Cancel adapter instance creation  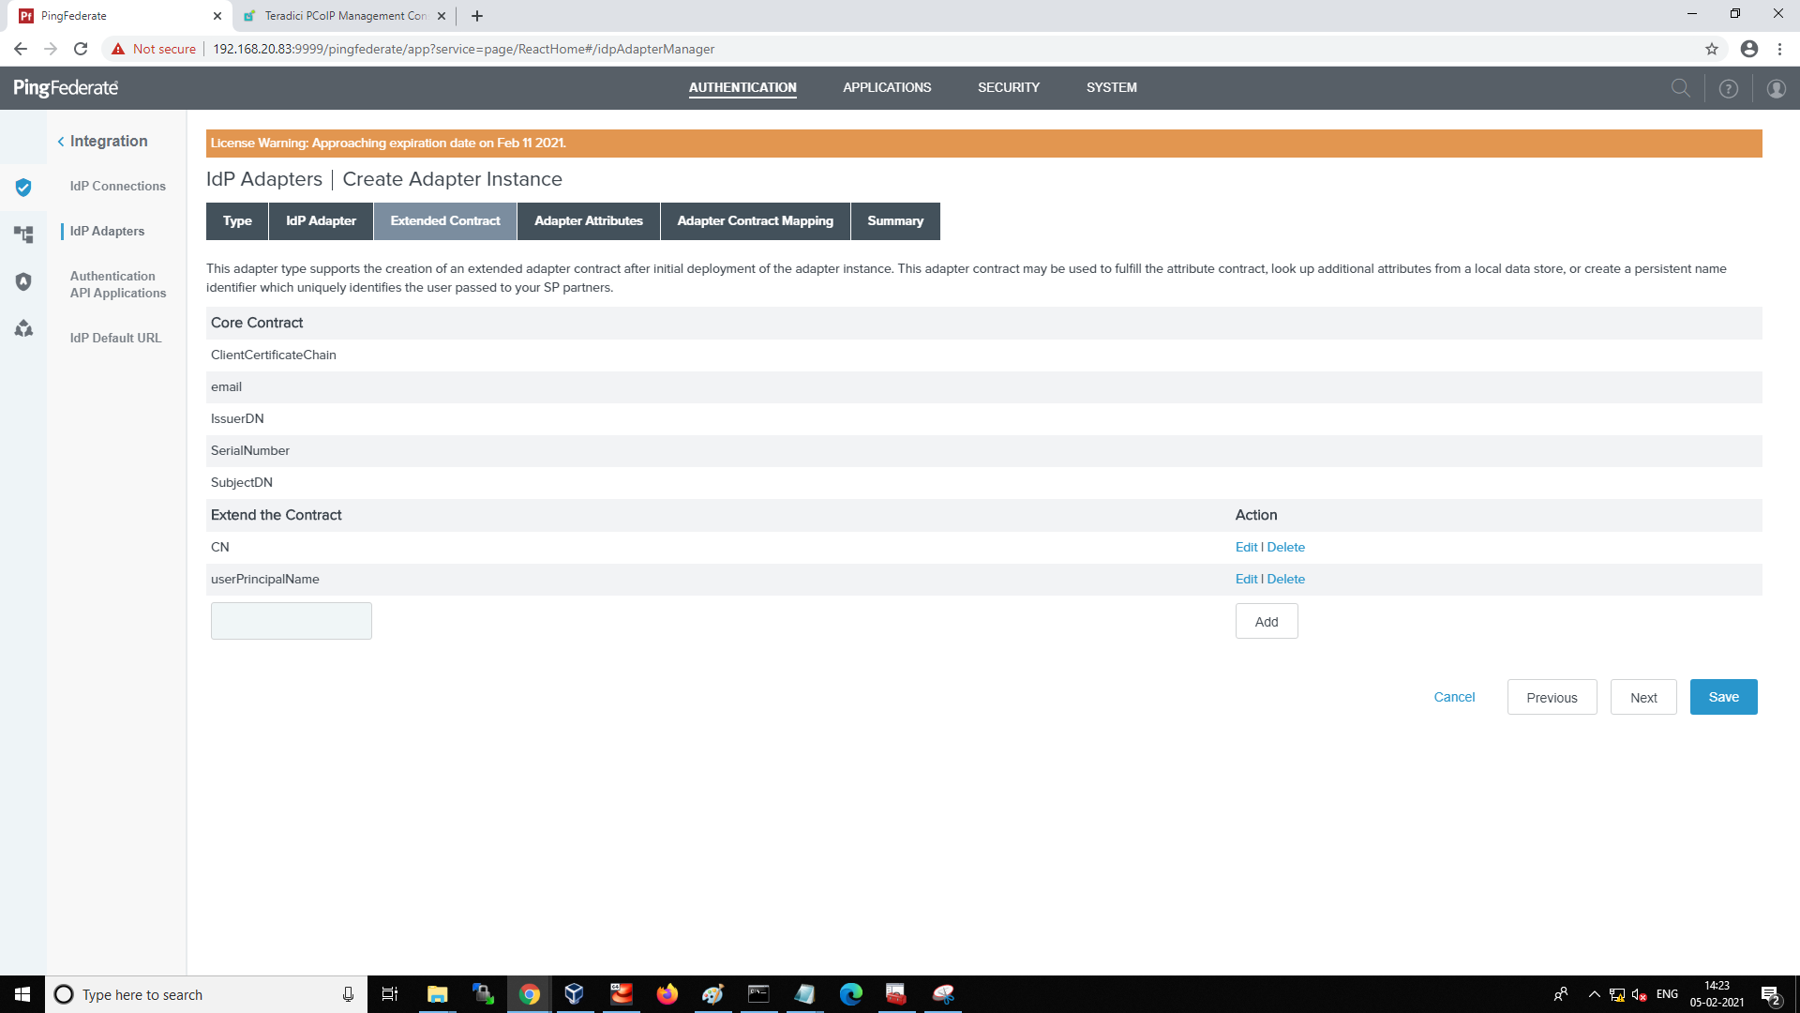1454,697
